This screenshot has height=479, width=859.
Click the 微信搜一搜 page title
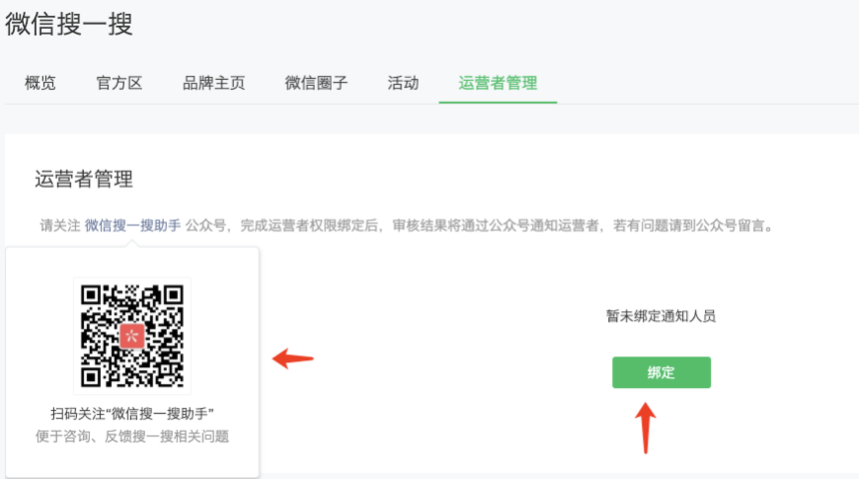[x=69, y=24]
